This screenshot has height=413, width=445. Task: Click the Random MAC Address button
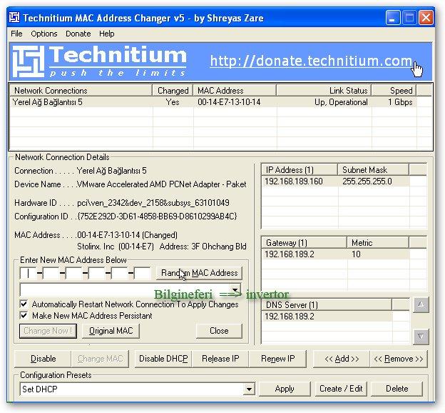point(199,273)
